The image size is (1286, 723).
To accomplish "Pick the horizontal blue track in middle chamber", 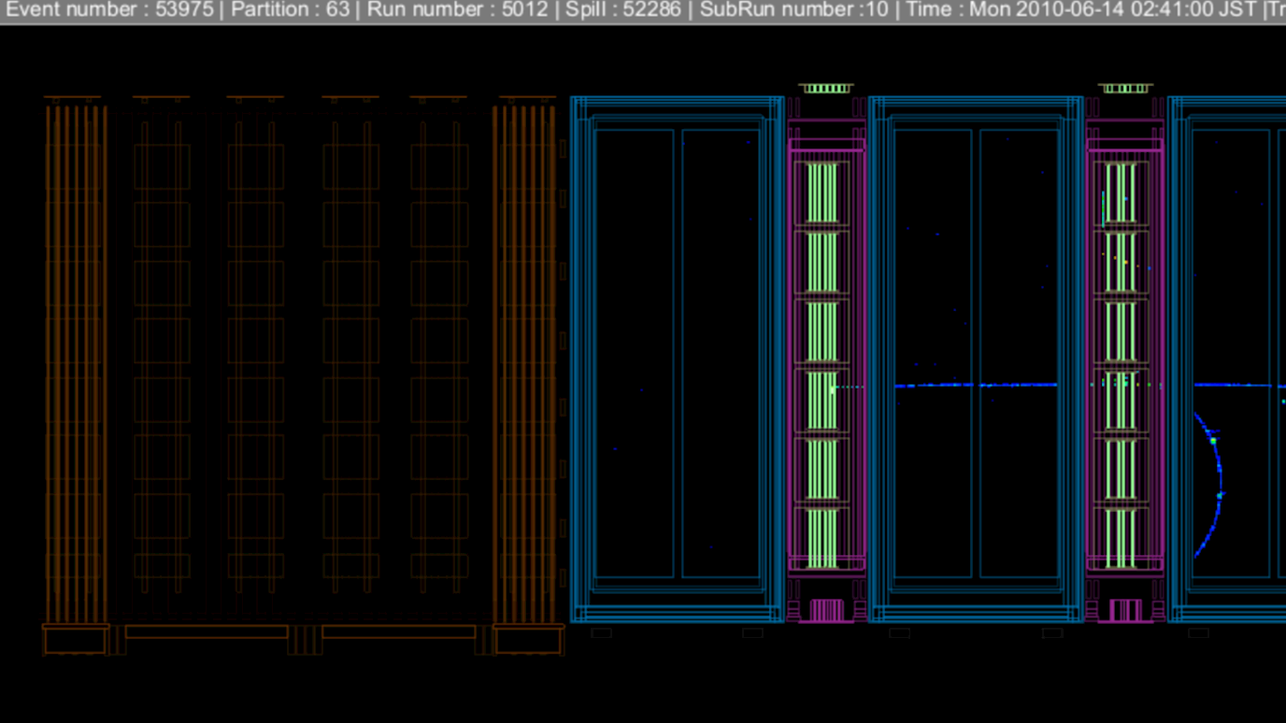I will 977,385.
